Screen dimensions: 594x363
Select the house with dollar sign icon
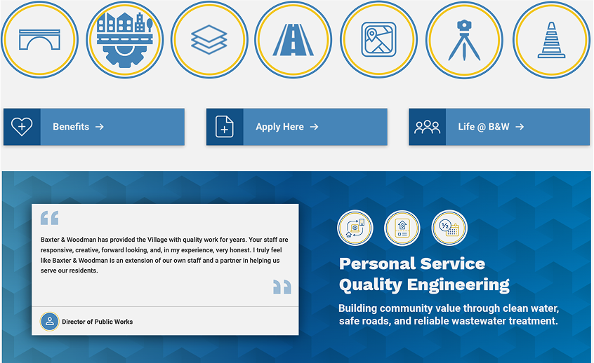pyautogui.click(x=402, y=228)
